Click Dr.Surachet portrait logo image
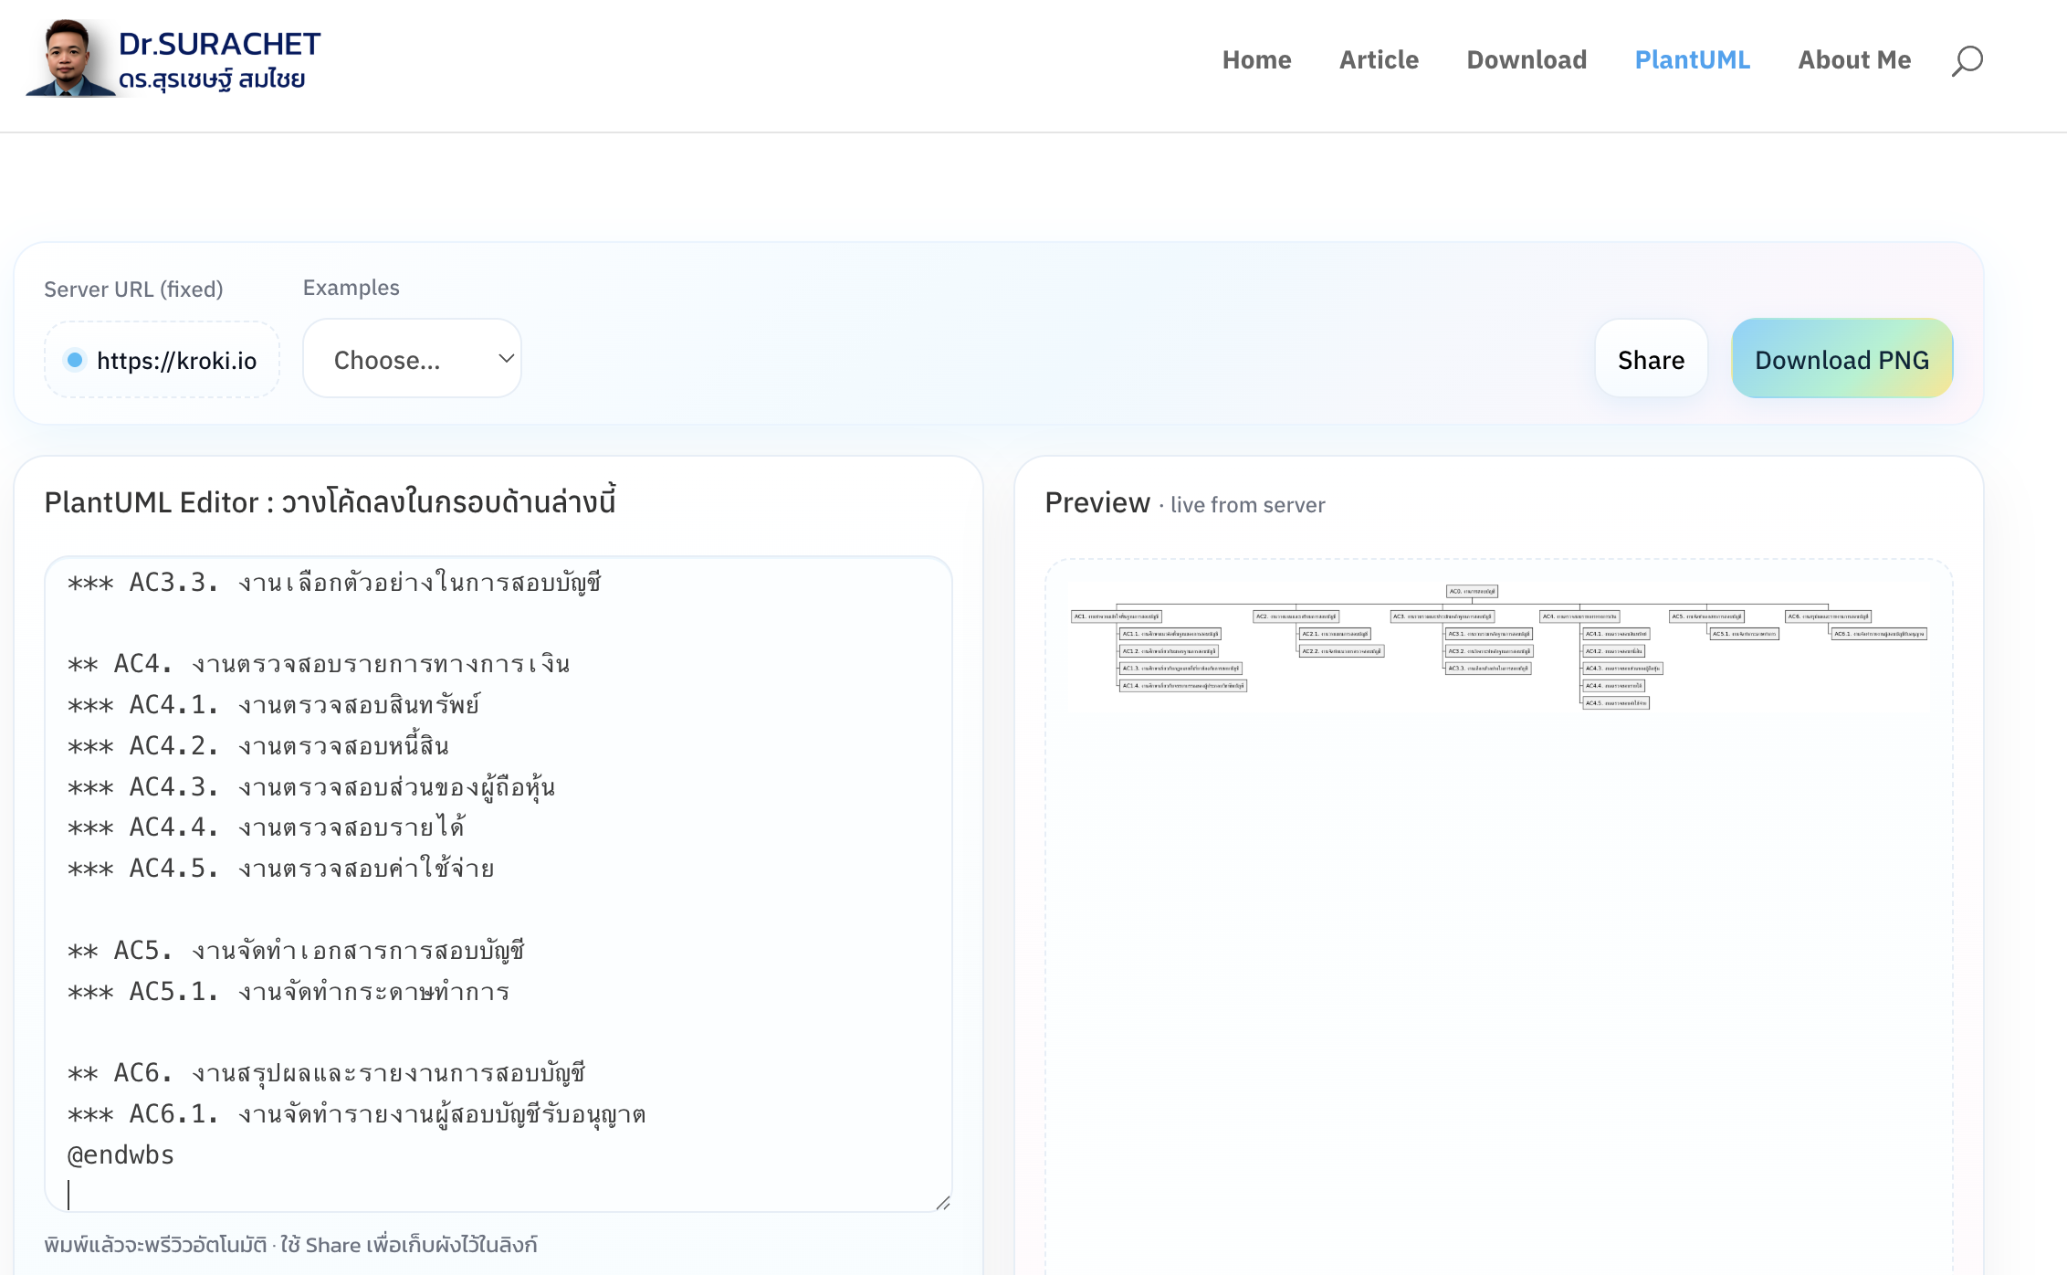 click(69, 58)
